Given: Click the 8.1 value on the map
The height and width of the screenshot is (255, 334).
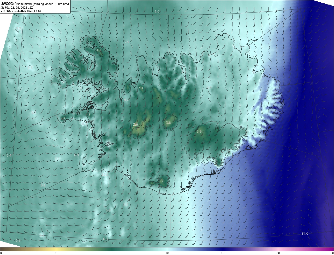Looking at the screenshot, I should (43, 185).
